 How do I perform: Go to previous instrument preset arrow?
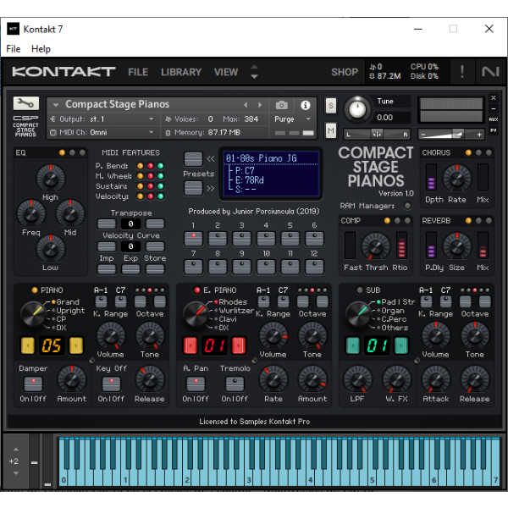(x=246, y=105)
